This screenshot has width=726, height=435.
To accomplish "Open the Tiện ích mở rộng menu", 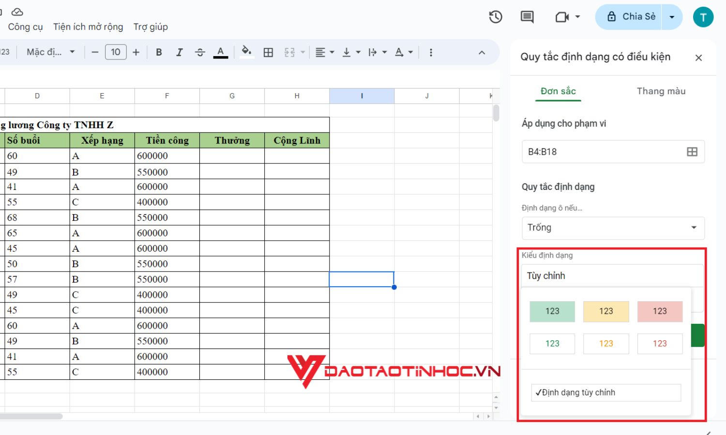I will [88, 27].
